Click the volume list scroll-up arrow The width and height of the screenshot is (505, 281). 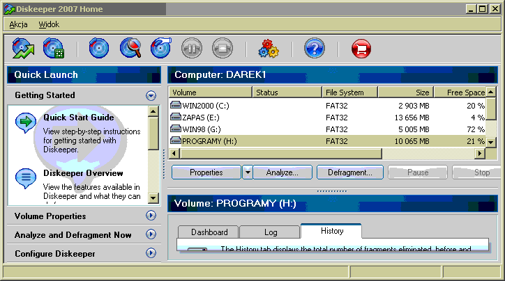[x=491, y=93]
